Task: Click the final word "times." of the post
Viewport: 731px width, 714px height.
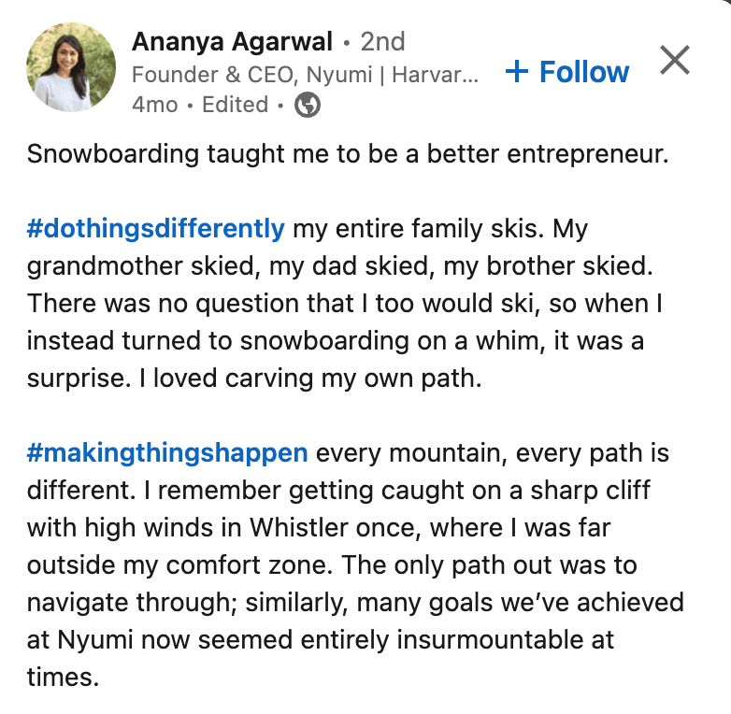Action: (x=63, y=678)
